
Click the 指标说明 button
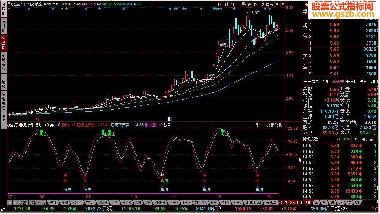[275, 125]
